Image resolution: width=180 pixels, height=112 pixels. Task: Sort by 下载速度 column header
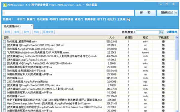[x=163, y=37]
